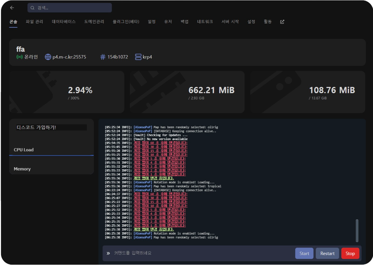Click the 디스코드 가입하기! link
This screenshot has height=265, width=373.
click(36, 128)
